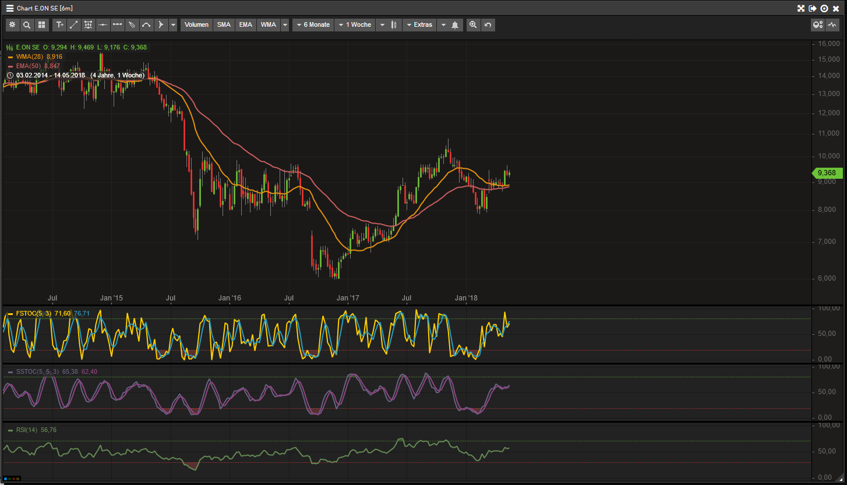
Task: Click the zoom-in magnifier icon
Action: coord(473,25)
